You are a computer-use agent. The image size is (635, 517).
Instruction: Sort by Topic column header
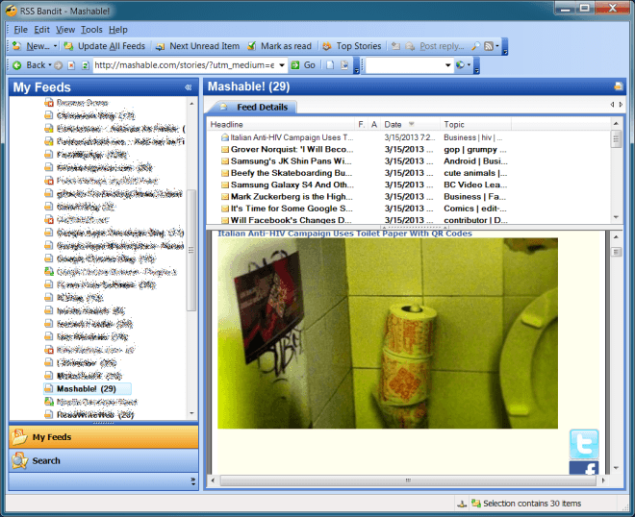[475, 124]
